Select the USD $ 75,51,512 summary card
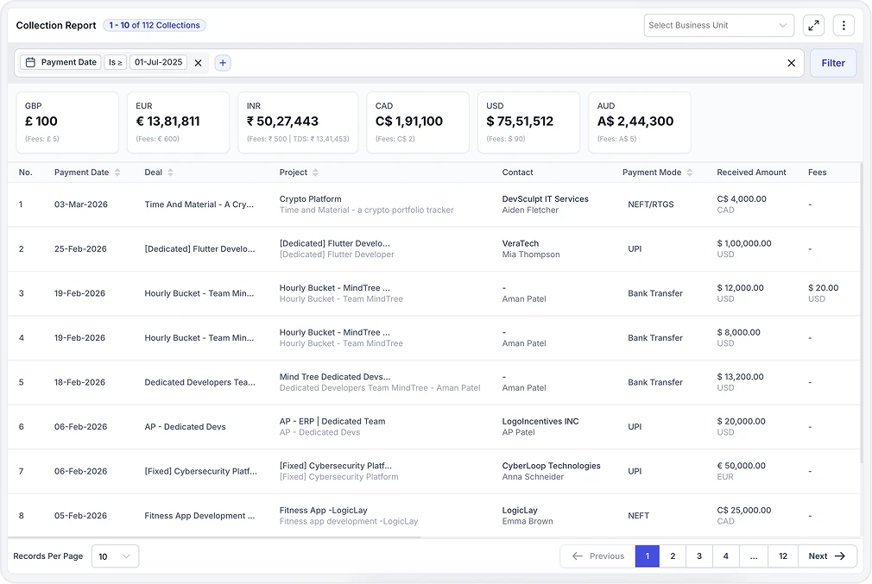 [x=529, y=122]
